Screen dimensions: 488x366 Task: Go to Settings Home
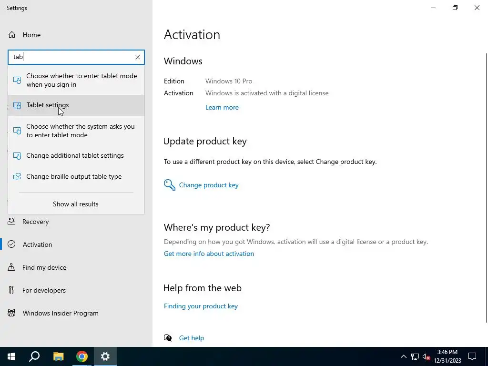25,35
